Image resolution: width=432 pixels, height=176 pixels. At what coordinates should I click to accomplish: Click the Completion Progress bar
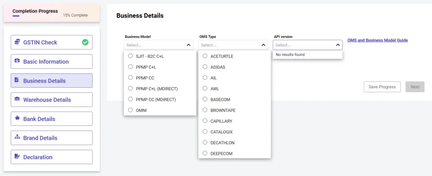pos(35,16)
